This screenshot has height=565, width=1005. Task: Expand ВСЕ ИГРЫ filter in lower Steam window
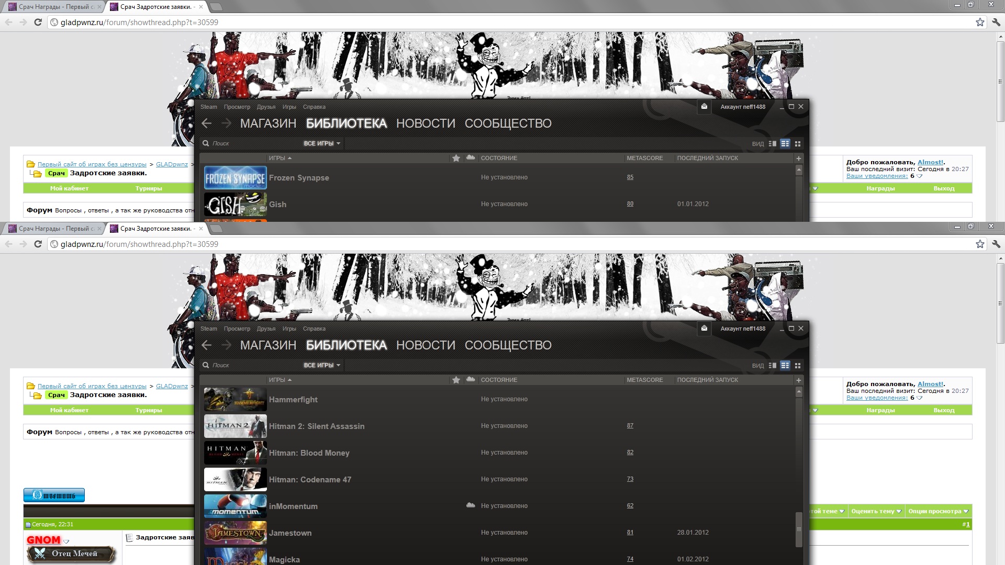pos(322,365)
